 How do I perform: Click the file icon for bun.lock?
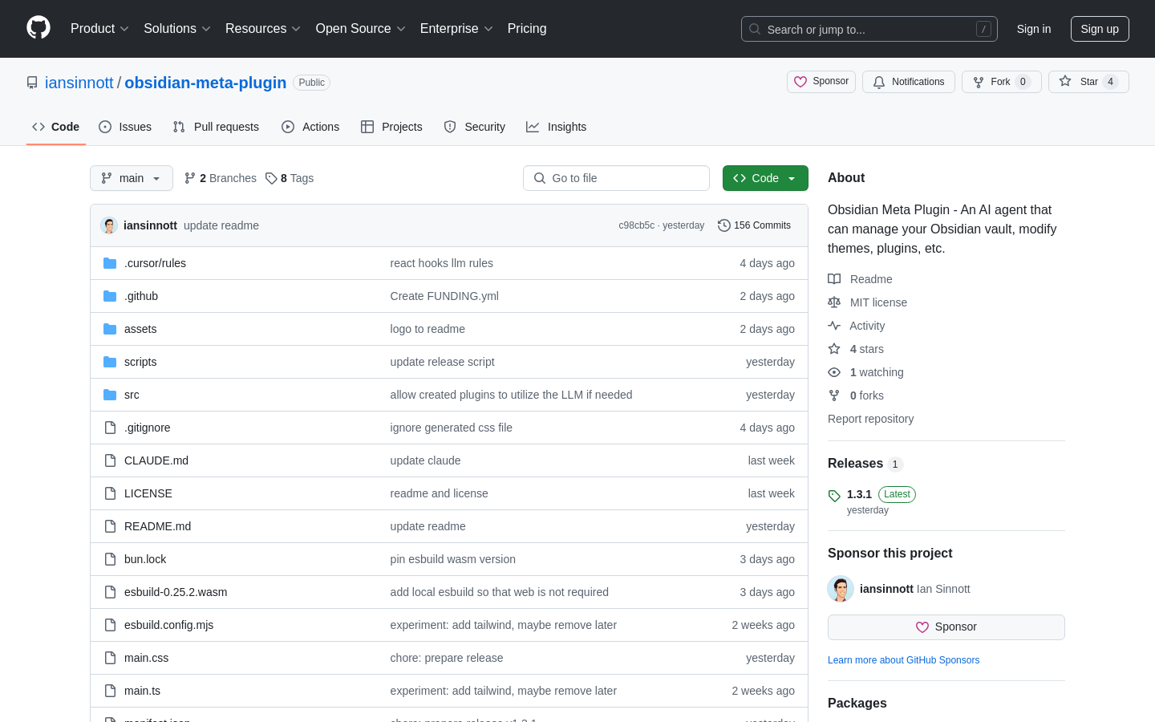(110, 559)
